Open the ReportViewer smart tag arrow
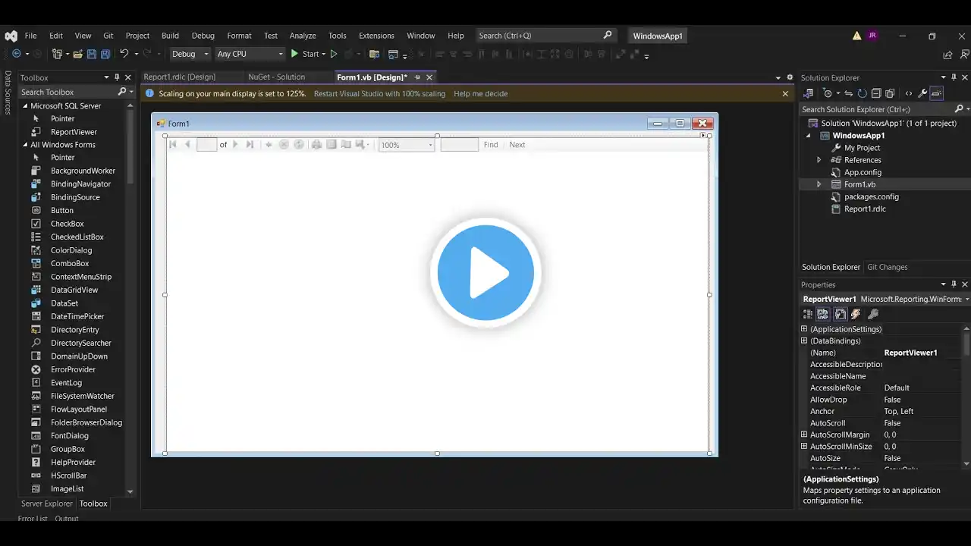 pyautogui.click(x=703, y=135)
